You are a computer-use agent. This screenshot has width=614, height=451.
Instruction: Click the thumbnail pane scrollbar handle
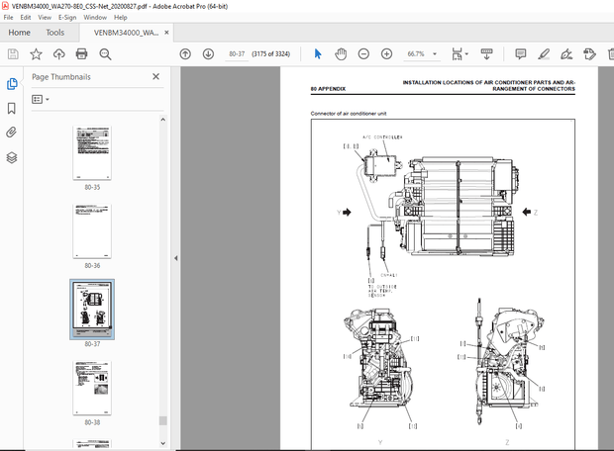click(x=162, y=421)
